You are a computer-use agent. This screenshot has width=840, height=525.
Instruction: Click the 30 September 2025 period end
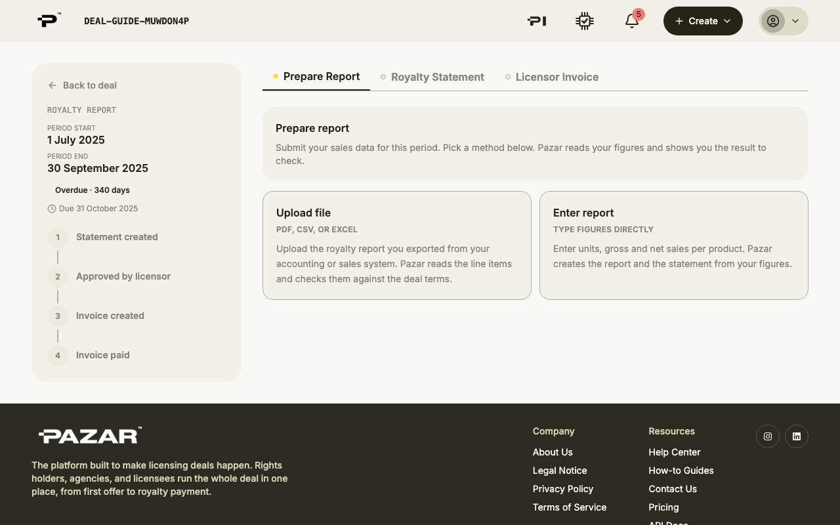(x=98, y=168)
